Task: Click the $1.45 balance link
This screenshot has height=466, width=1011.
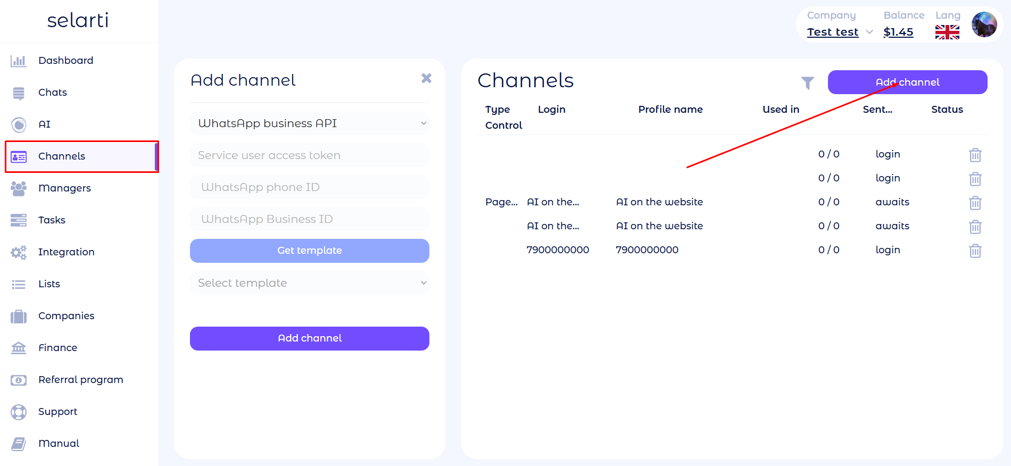Action: 898,32
